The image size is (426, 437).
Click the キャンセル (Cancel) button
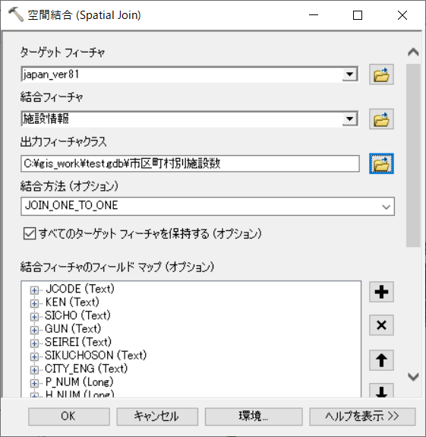(x=157, y=416)
